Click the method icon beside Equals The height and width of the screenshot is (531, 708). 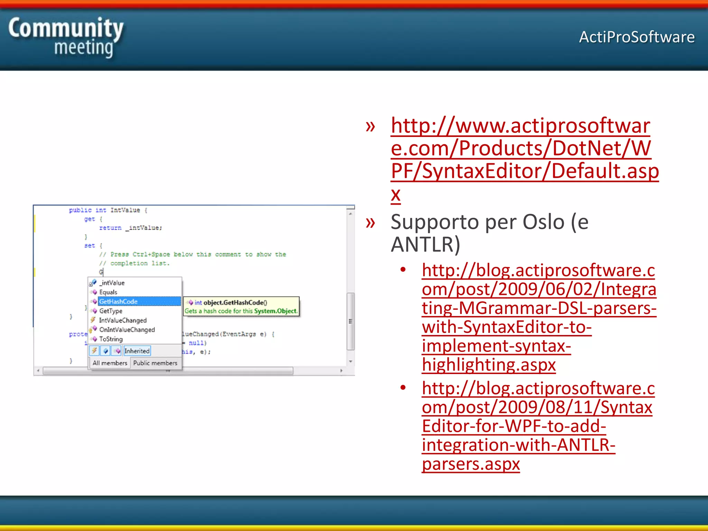click(x=94, y=292)
